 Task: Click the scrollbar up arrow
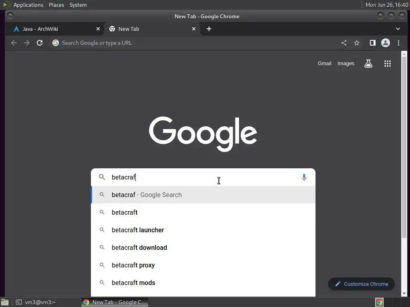(404, 54)
